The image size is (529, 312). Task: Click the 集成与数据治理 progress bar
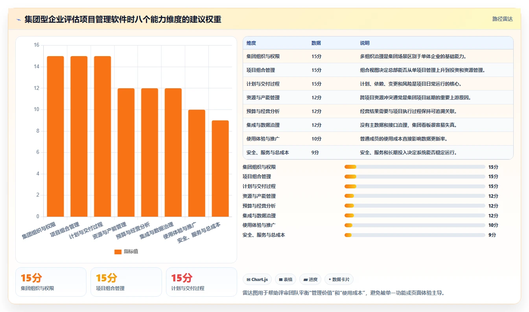click(x=415, y=215)
